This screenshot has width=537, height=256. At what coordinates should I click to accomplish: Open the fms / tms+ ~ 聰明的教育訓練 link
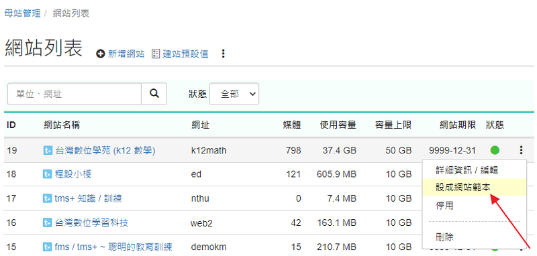tap(113, 247)
